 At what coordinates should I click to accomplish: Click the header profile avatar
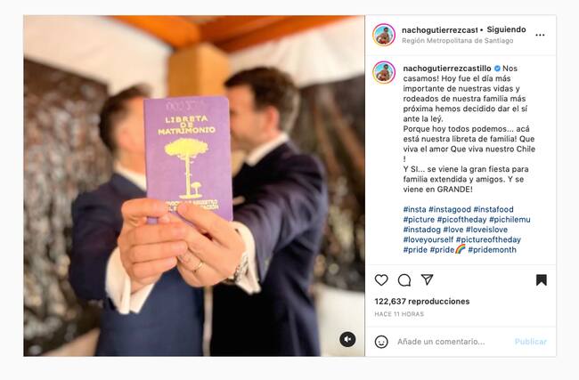click(384, 35)
